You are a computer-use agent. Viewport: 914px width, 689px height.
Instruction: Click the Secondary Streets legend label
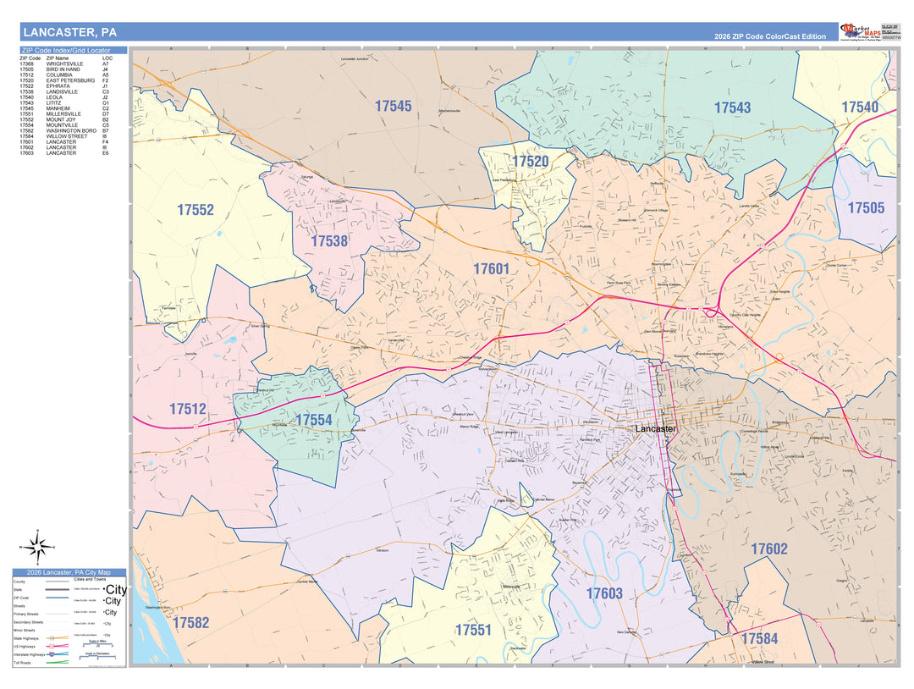28,622
